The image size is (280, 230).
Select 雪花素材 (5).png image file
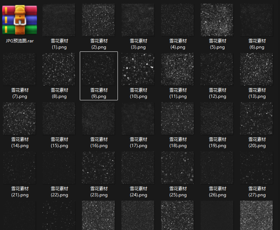click(x=217, y=20)
